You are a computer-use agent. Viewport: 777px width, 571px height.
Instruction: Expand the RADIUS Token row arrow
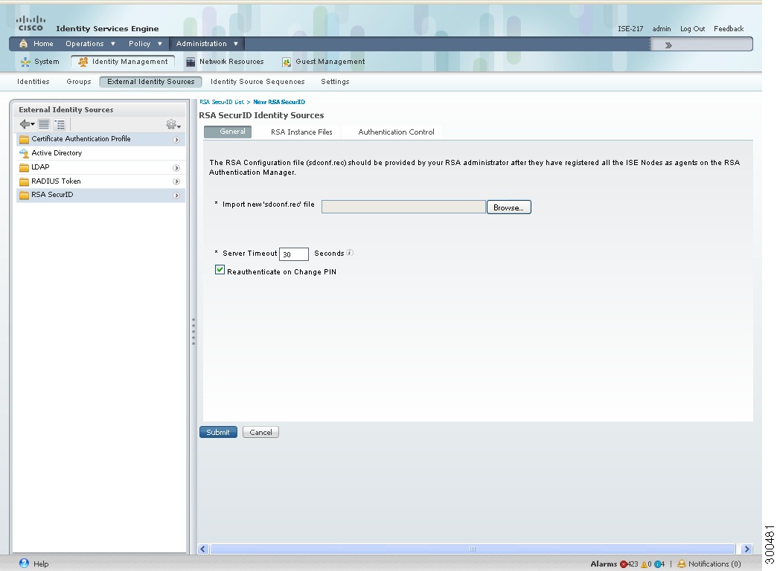[x=176, y=181]
